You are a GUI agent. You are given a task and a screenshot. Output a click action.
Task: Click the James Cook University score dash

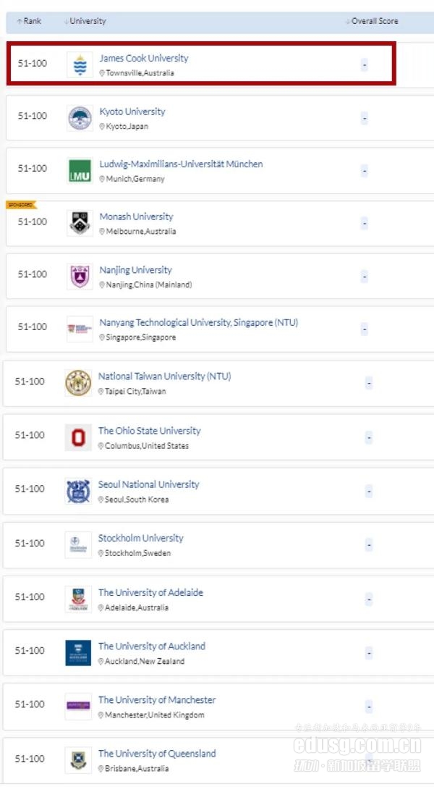tap(365, 65)
